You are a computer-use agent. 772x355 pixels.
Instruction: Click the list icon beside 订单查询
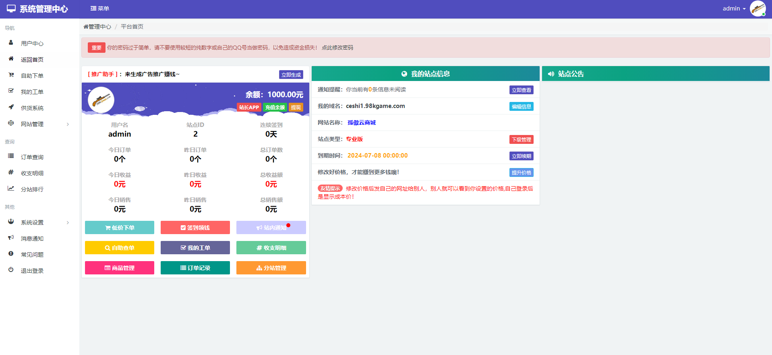point(11,156)
